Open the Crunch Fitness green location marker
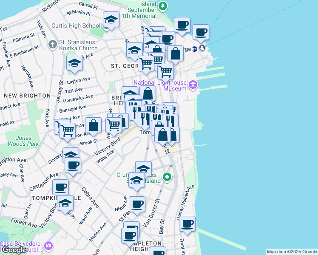 pyautogui.click(x=168, y=177)
